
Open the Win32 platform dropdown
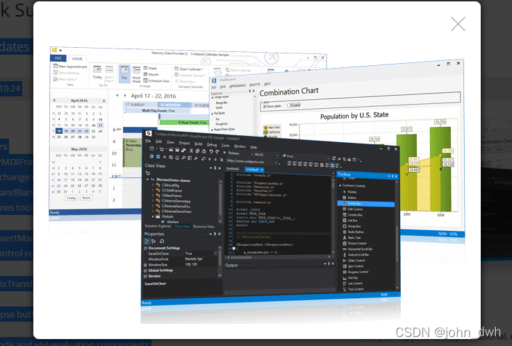pyautogui.click(x=278, y=155)
